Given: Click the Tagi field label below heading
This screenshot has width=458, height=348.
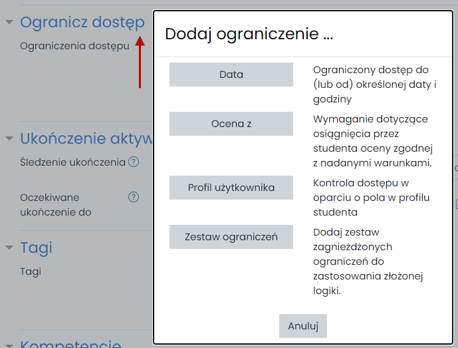Looking at the screenshot, I should (31, 271).
